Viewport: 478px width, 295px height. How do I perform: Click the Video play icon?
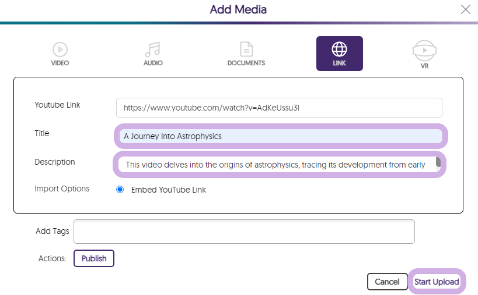[x=60, y=49]
